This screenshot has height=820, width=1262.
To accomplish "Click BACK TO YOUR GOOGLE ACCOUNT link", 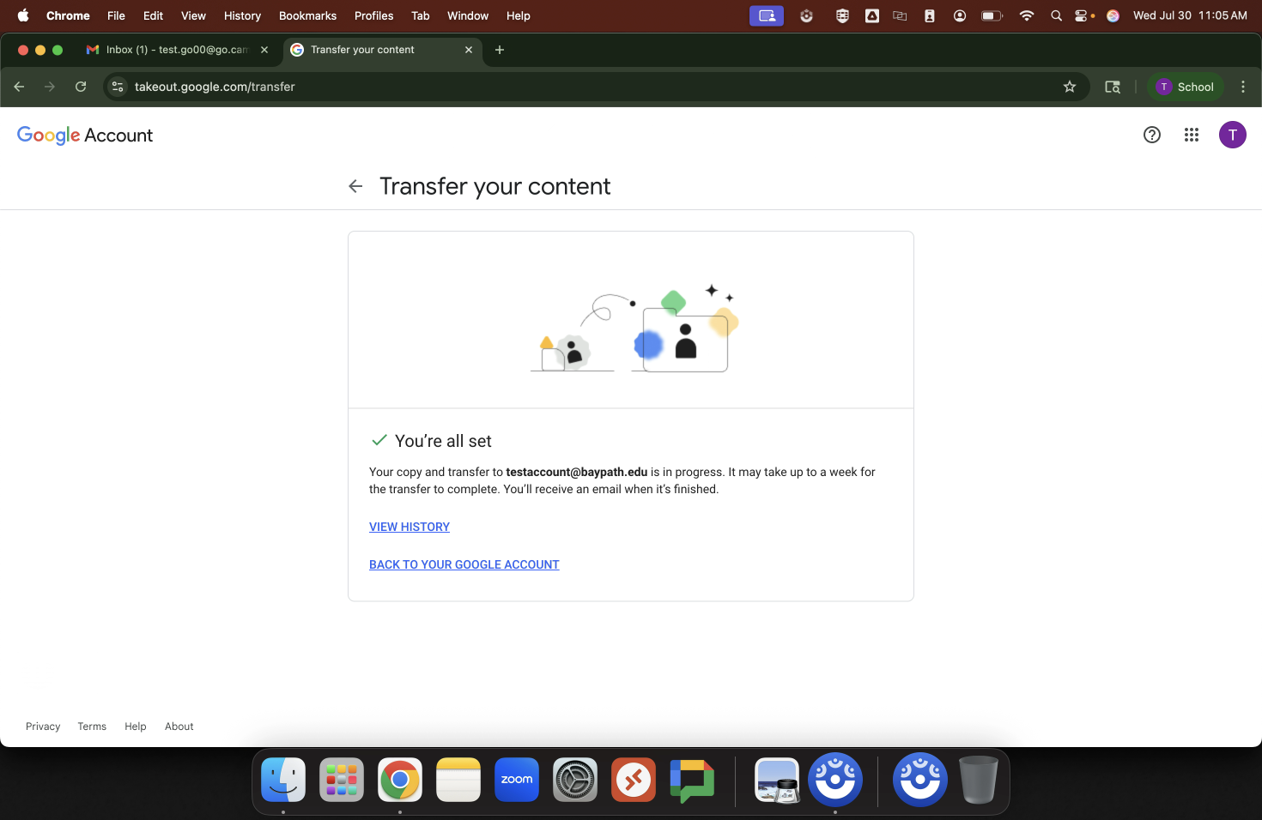I will point(464,564).
